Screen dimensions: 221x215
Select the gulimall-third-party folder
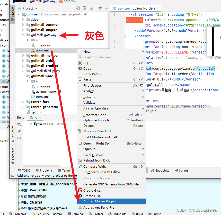[46, 71]
